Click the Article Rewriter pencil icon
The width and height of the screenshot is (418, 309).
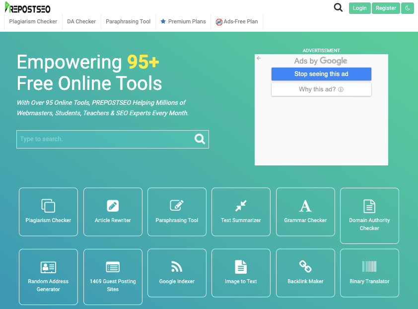tap(113, 206)
